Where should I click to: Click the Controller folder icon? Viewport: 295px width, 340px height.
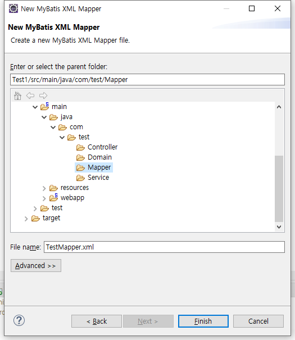(x=80, y=148)
